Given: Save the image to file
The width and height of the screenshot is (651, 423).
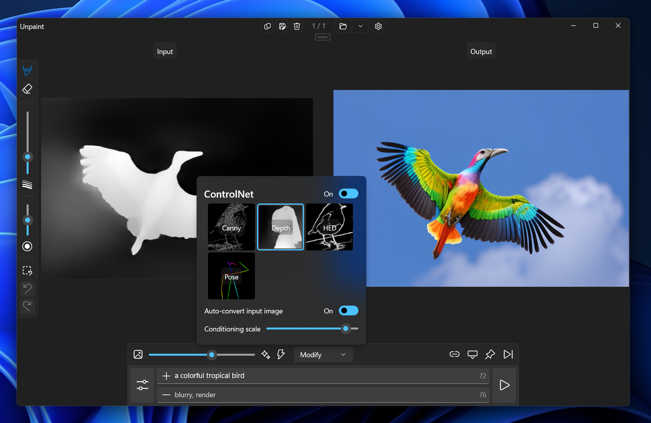Looking at the screenshot, I should click(x=282, y=26).
